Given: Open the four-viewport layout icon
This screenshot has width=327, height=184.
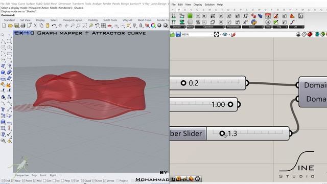Looking at the screenshot, I should coord(103,26).
